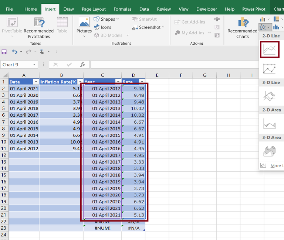Viewport: 284px width, 240px height.
Task: Select the 2-D Line chart type
Action: click(270, 49)
